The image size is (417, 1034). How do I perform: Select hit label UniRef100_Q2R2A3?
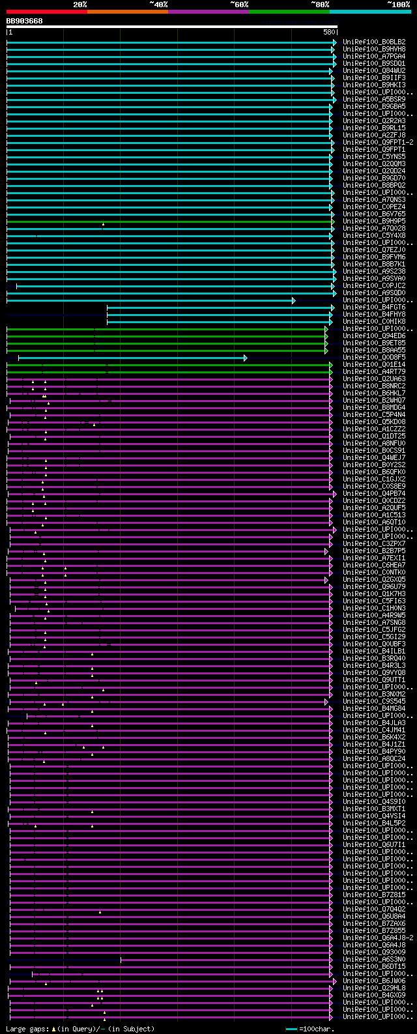374,121
